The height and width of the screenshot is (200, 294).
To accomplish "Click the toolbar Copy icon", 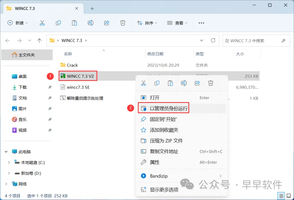I will point(58,23).
